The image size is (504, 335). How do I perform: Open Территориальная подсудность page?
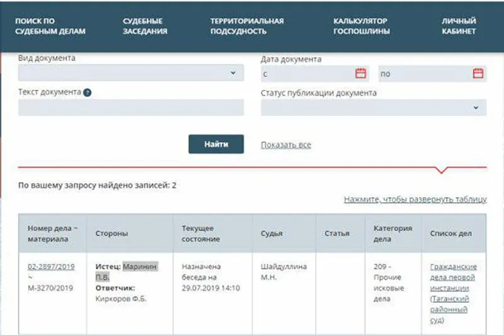(x=247, y=26)
